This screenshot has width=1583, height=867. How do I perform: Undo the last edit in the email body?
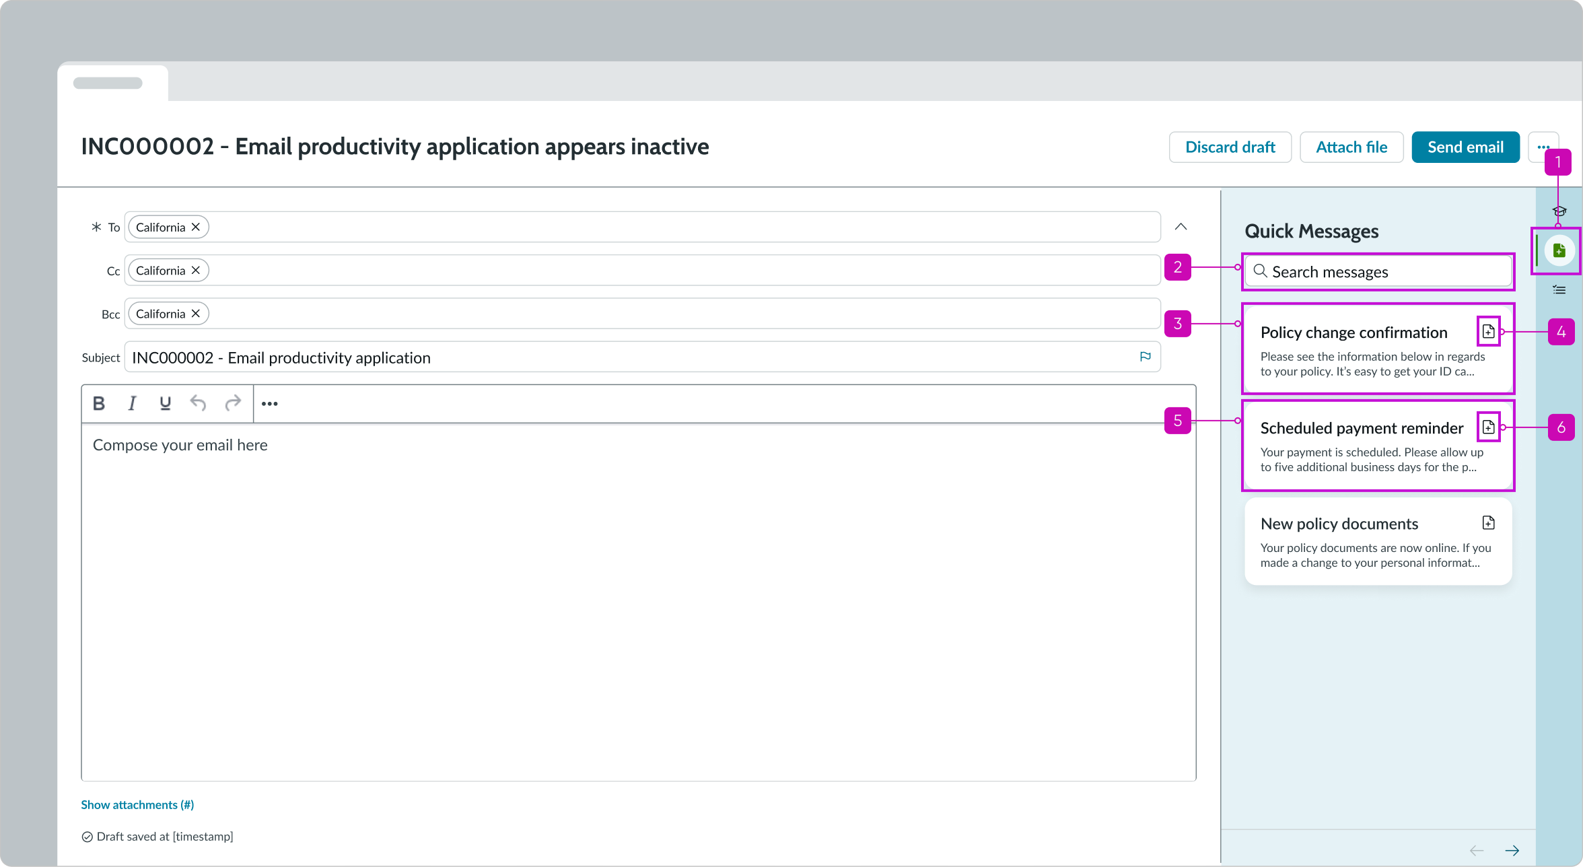[198, 403]
